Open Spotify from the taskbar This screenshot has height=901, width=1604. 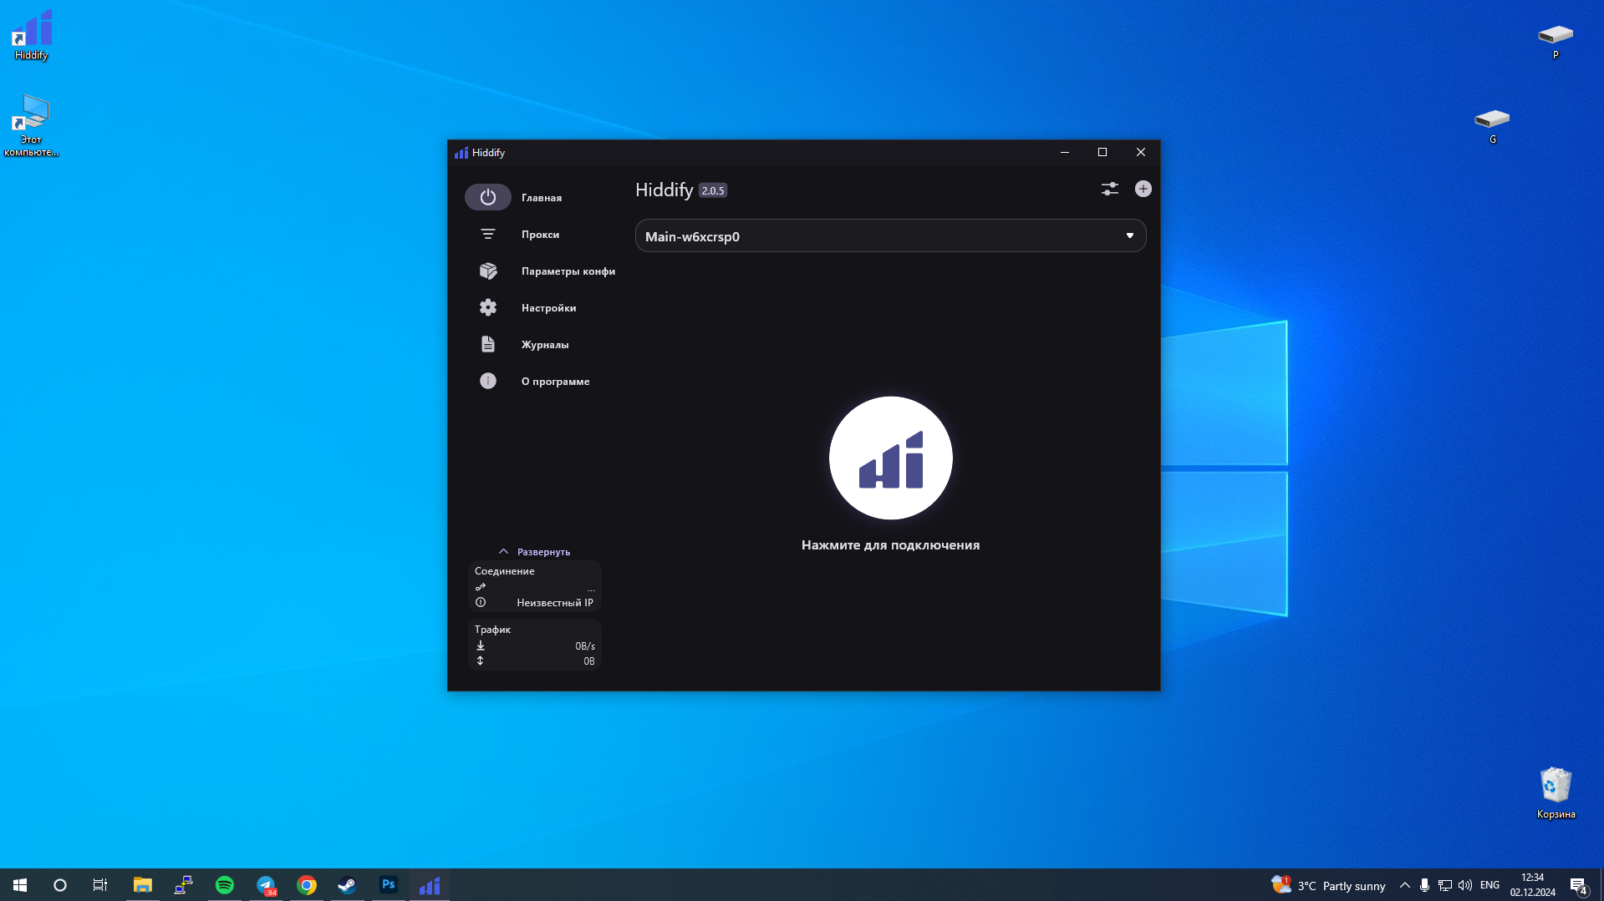(224, 885)
